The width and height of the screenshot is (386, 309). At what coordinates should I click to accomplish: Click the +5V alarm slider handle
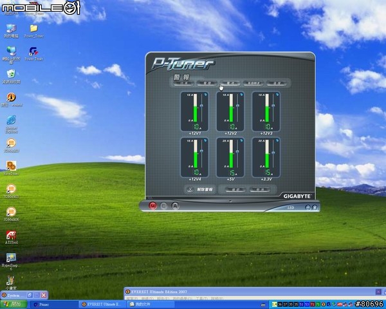(x=237, y=151)
